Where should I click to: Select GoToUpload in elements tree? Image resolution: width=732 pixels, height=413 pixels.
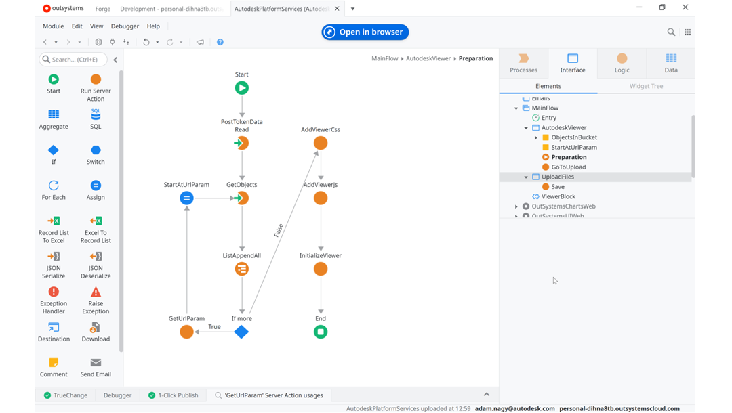(568, 167)
